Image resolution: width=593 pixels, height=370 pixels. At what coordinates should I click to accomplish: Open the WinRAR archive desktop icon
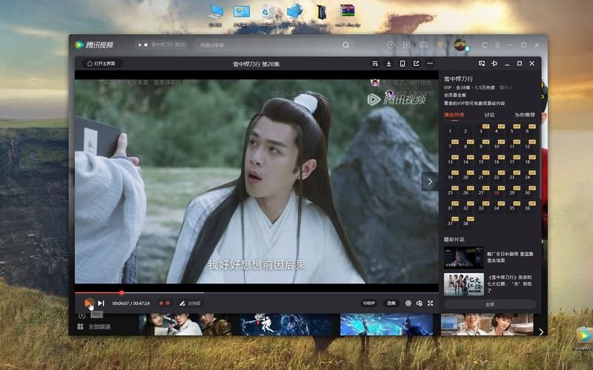(x=347, y=16)
